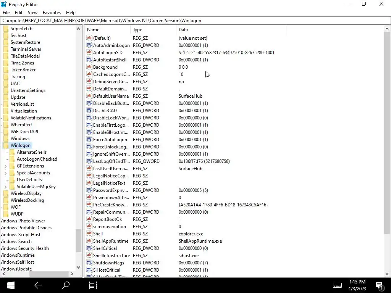The image size is (391, 293).
Task: Click the LegalNoticeText string icon
Action: [x=89, y=183]
